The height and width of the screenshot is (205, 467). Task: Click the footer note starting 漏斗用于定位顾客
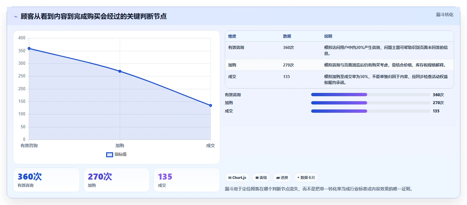point(319,189)
